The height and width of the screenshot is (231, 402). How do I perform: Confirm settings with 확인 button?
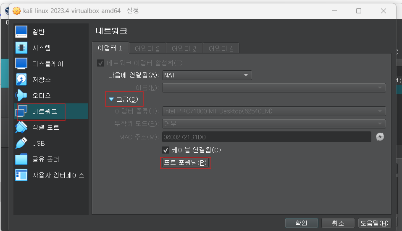pyautogui.click(x=302, y=223)
